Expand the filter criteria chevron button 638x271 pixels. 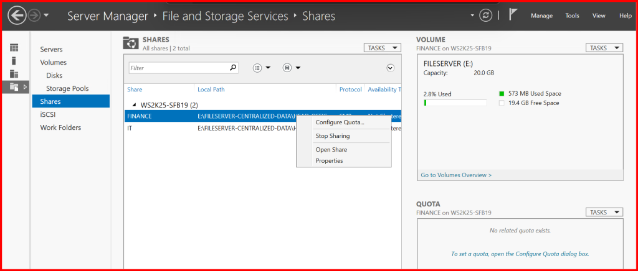[x=391, y=68]
